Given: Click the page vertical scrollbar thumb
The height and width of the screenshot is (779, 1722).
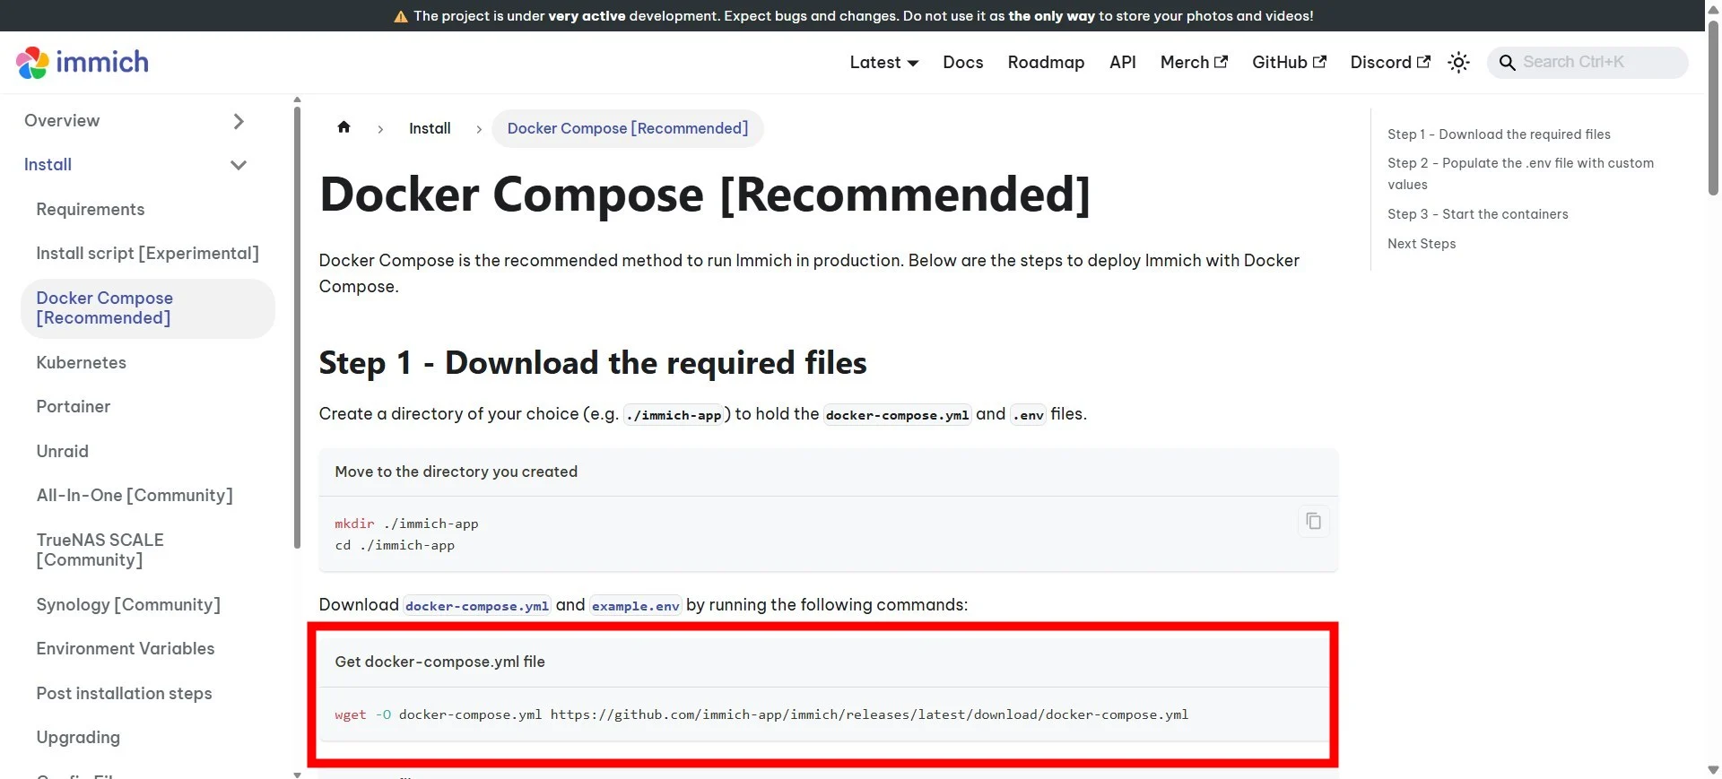Looking at the screenshot, I should pos(1713,108).
